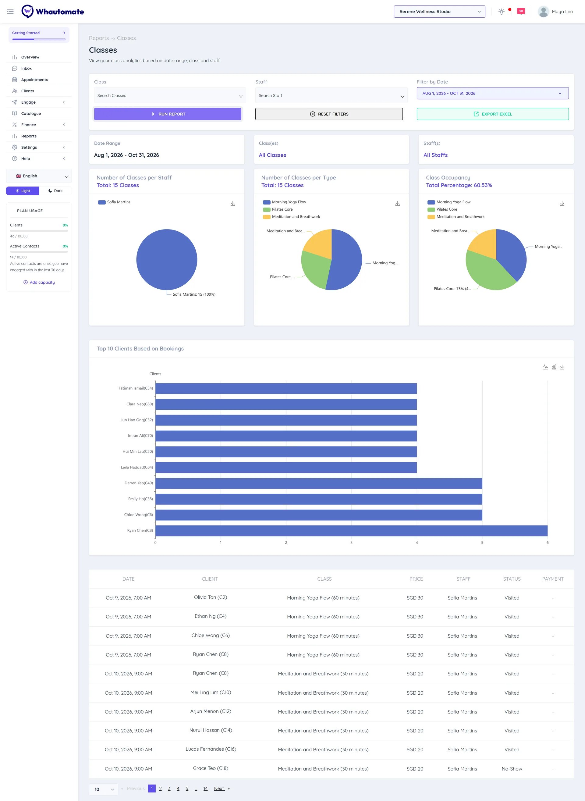Image resolution: width=585 pixels, height=801 pixels.
Task: Toggle Sofia Martins legend in staff chart
Action: click(114, 202)
